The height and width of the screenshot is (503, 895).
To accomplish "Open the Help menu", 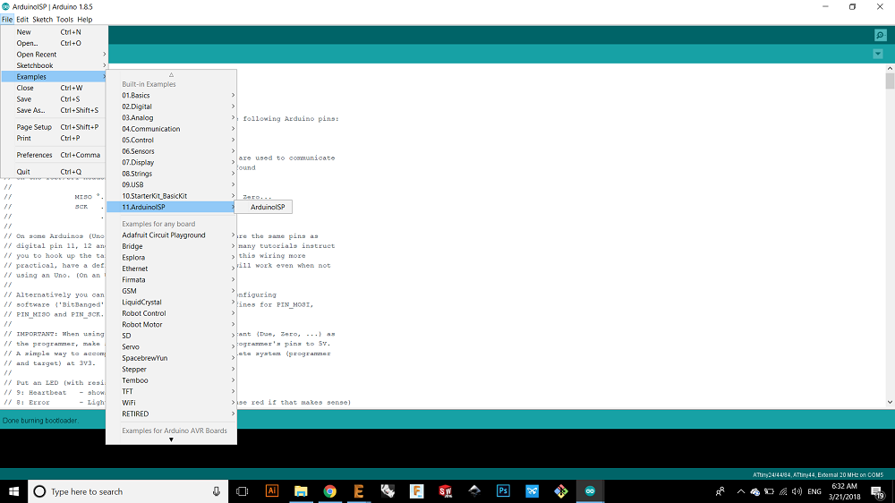I will pos(84,20).
